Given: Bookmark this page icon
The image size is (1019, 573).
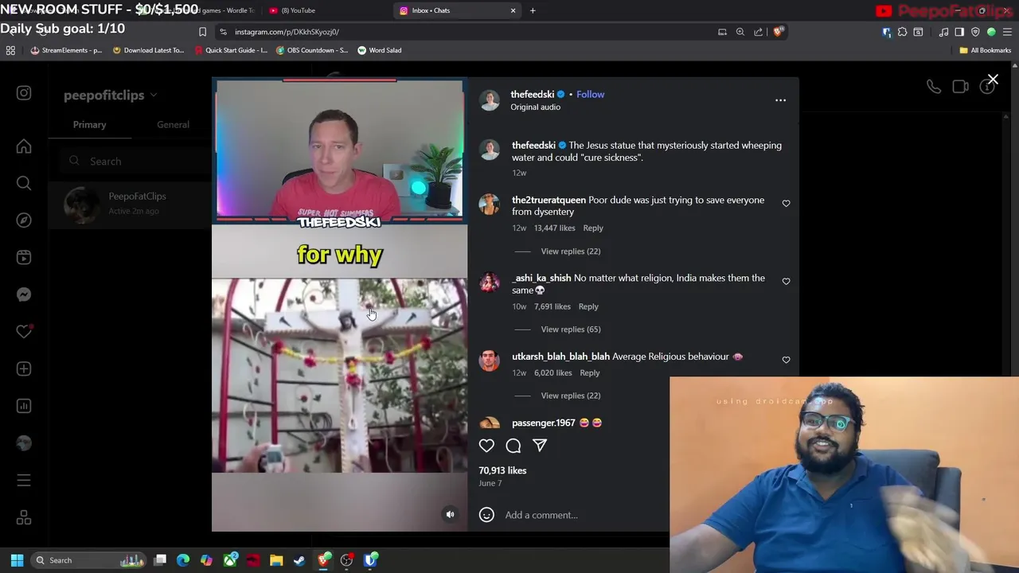Looking at the screenshot, I should pyautogui.click(x=202, y=32).
